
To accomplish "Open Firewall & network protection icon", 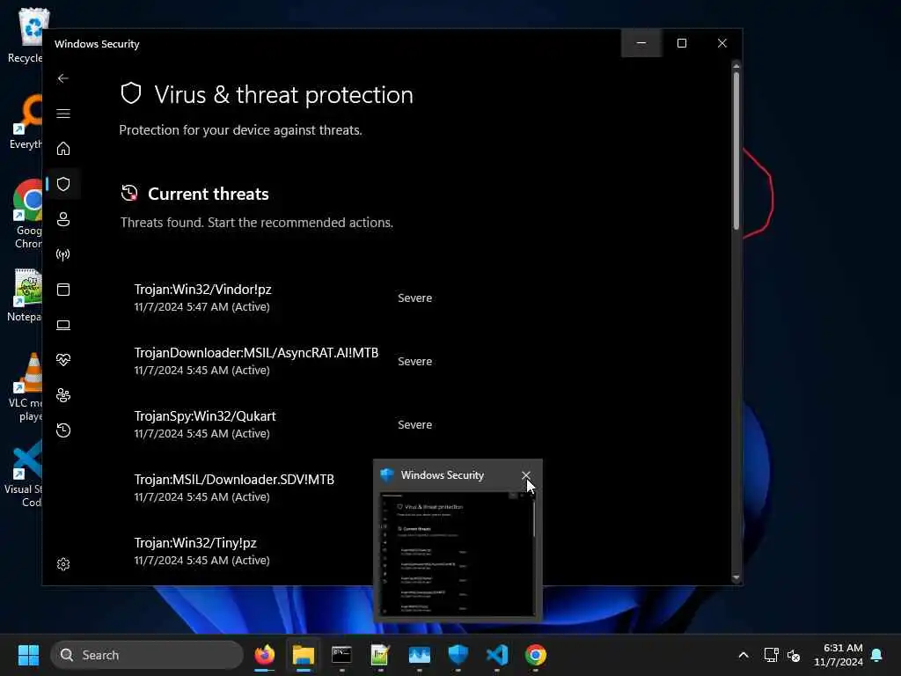I will pos(63,254).
